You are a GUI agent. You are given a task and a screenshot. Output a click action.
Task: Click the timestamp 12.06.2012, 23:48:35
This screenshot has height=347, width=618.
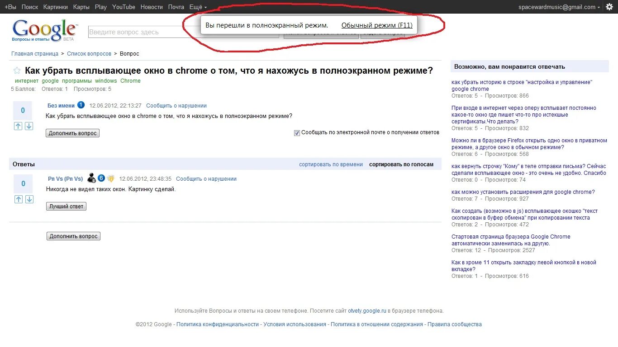click(145, 179)
